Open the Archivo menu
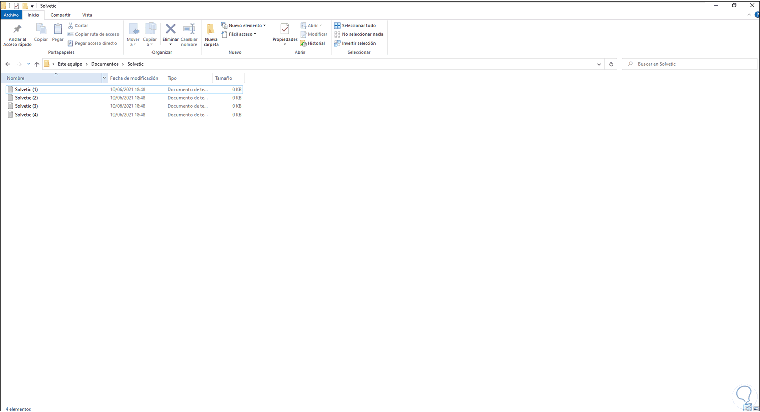 pyautogui.click(x=11, y=15)
